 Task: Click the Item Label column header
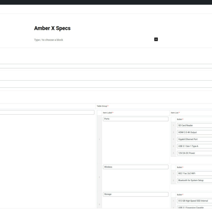(108, 113)
